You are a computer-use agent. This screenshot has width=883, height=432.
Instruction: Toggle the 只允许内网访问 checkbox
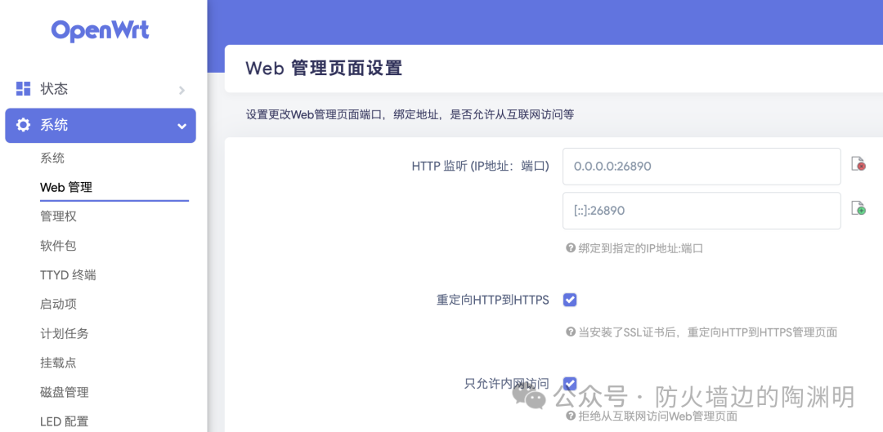pos(570,384)
